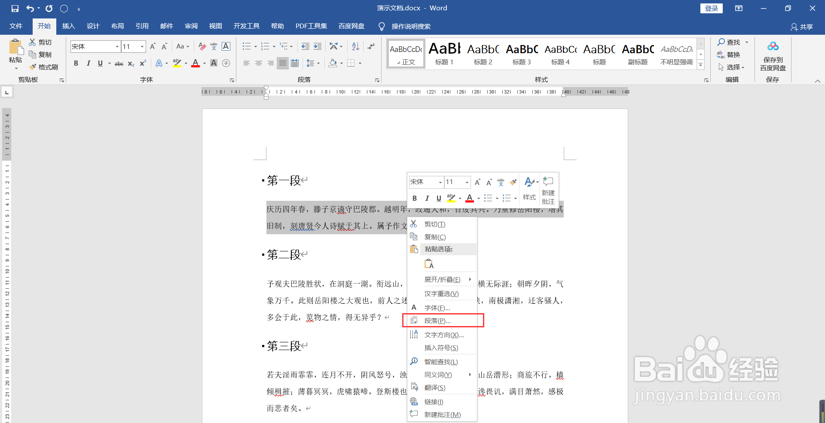
Task: Open the line spacing dropdown
Action: [x=313, y=63]
